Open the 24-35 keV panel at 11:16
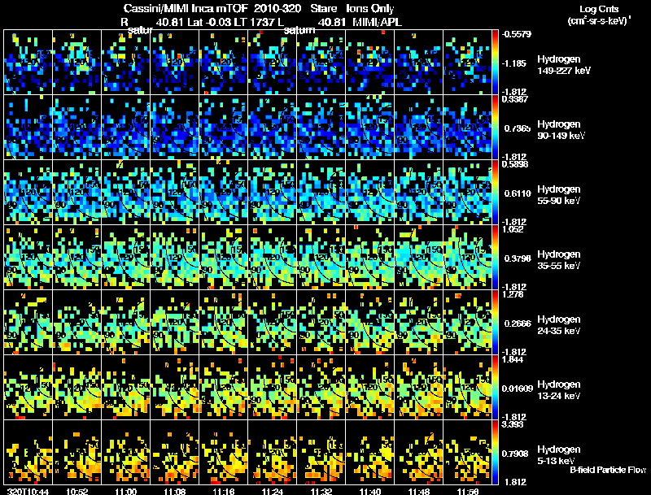Viewport: 651px width, 495px height. (x=223, y=323)
